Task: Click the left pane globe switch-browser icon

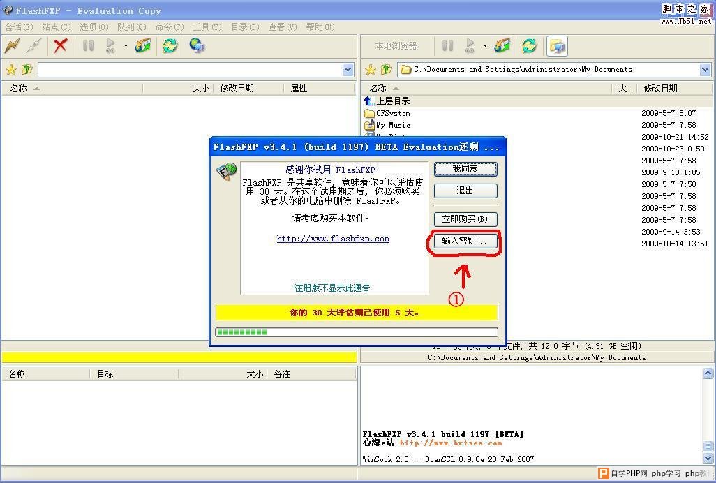Action: pyautogui.click(x=197, y=45)
